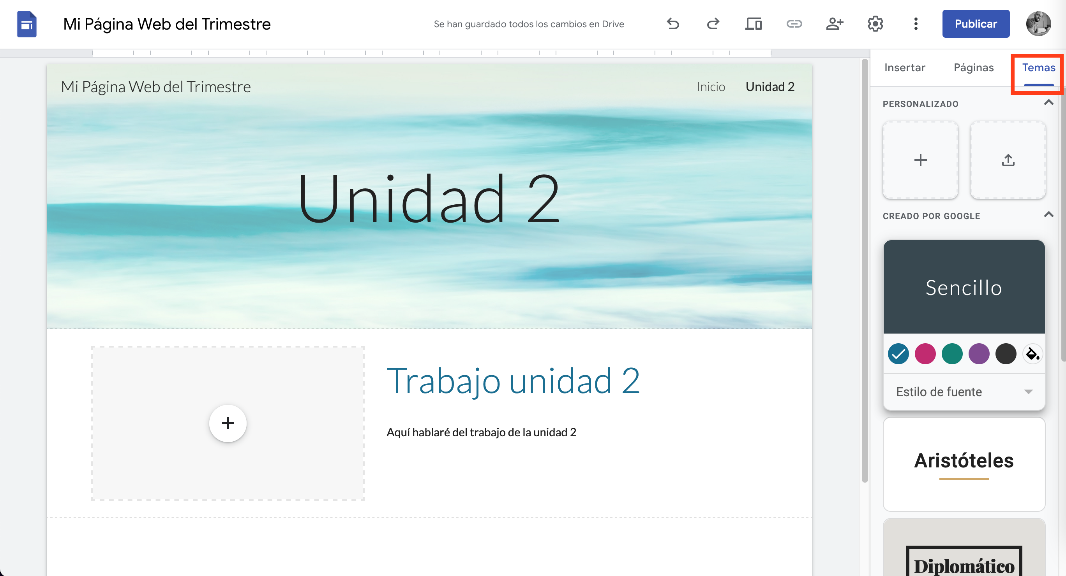Click the undo arrow icon
1066x576 pixels.
(673, 24)
